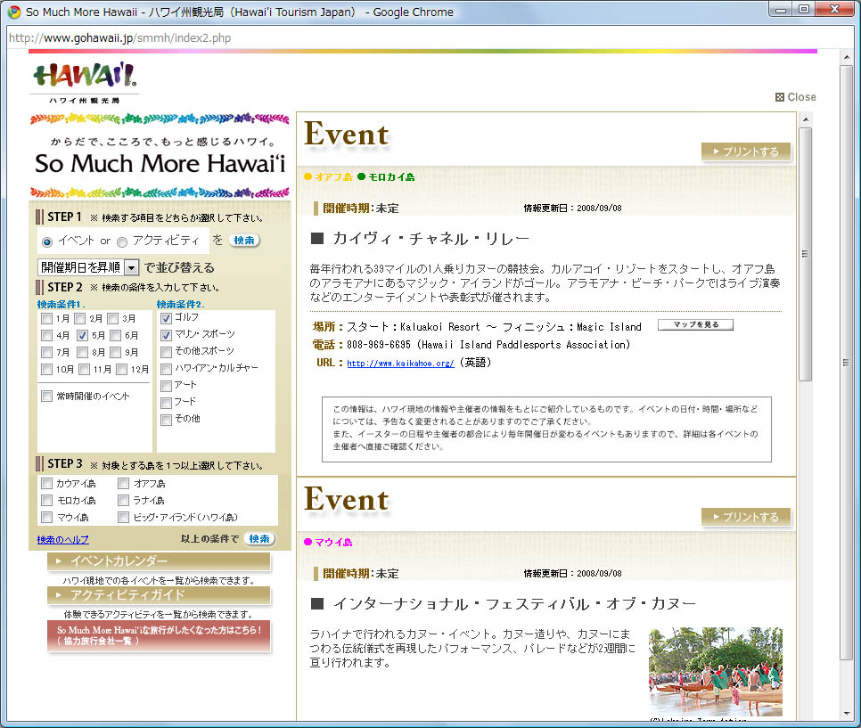Click the インターナショナル・フェスティバル・オブ・カヌー title

click(514, 604)
